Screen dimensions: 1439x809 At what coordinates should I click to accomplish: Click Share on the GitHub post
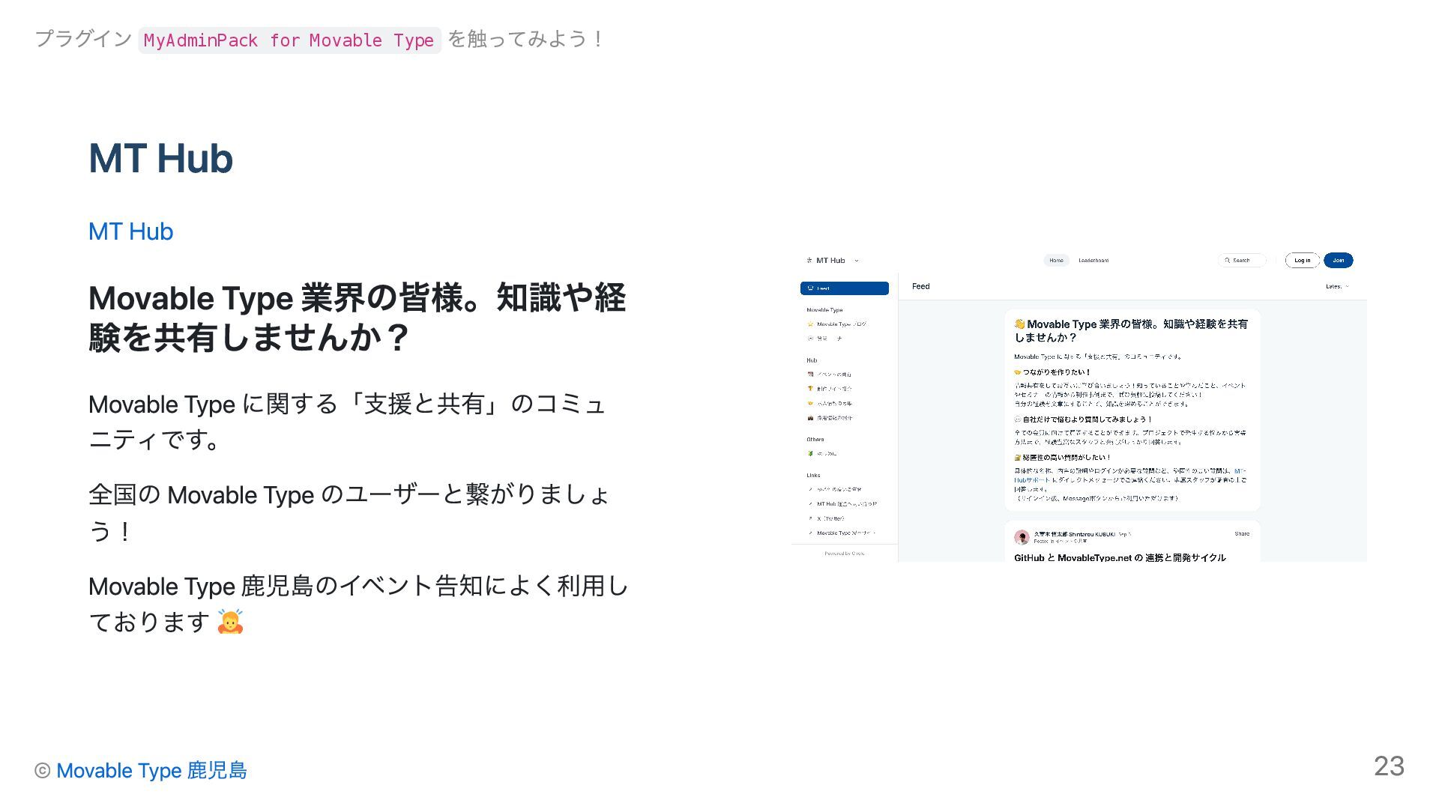point(1242,534)
